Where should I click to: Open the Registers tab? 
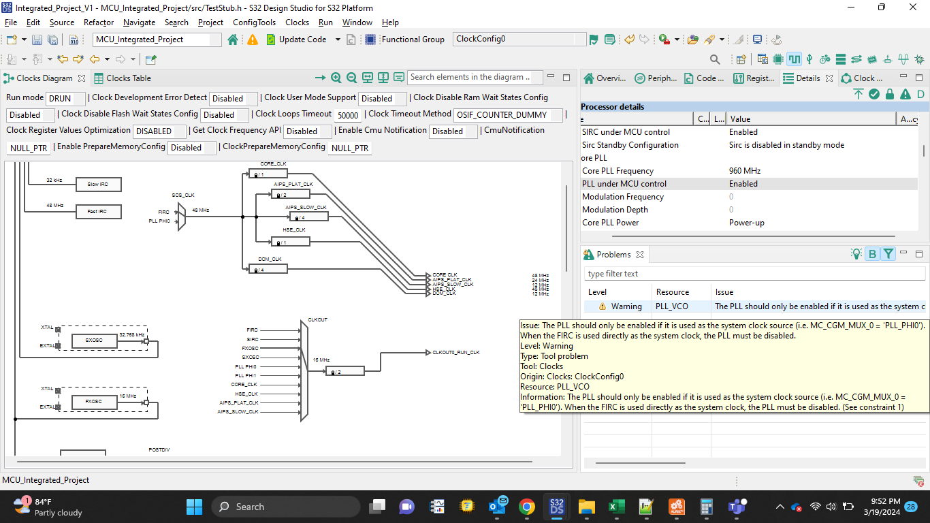[x=753, y=78]
